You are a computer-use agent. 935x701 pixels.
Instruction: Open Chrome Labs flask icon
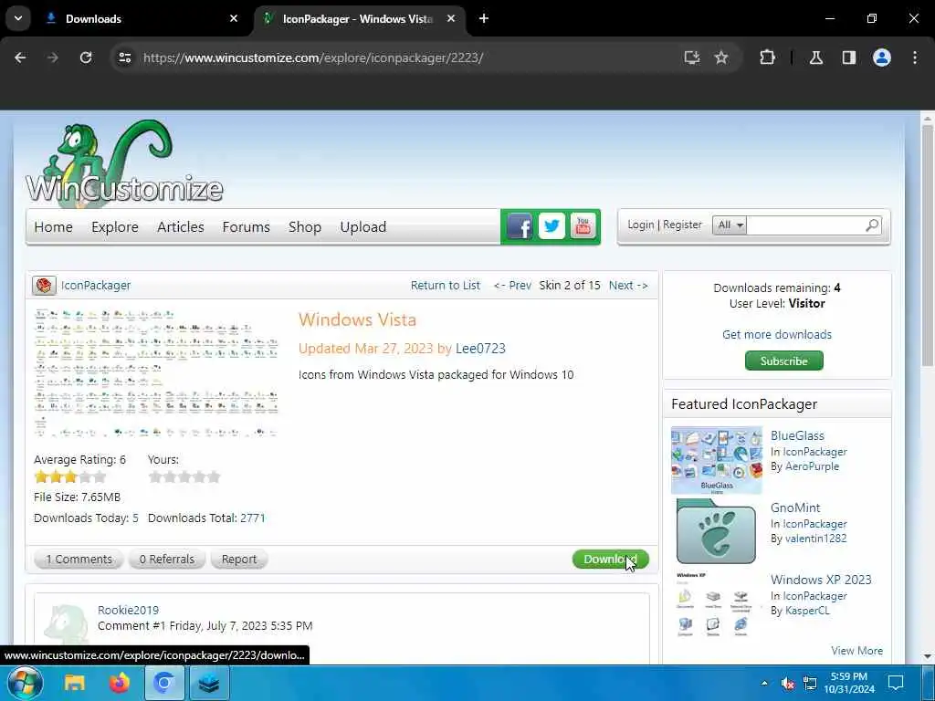pos(816,58)
